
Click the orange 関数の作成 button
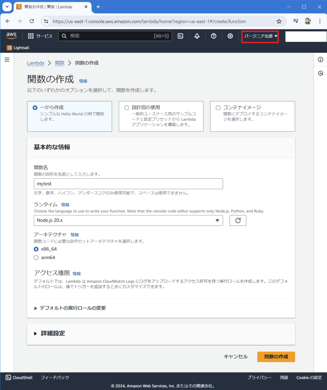276,356
